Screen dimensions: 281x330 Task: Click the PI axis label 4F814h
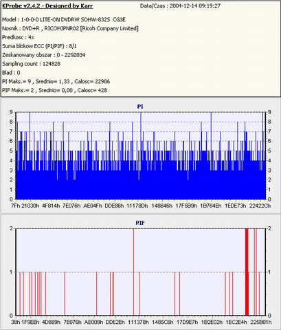coord(51,206)
